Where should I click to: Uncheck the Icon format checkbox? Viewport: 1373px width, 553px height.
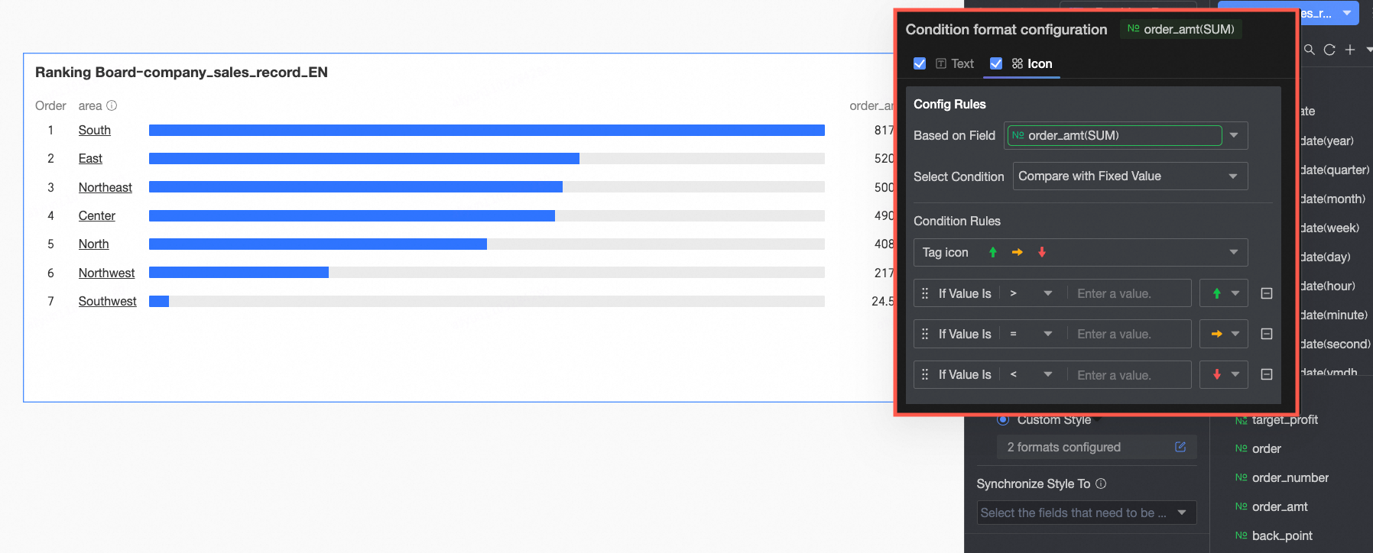coord(996,63)
